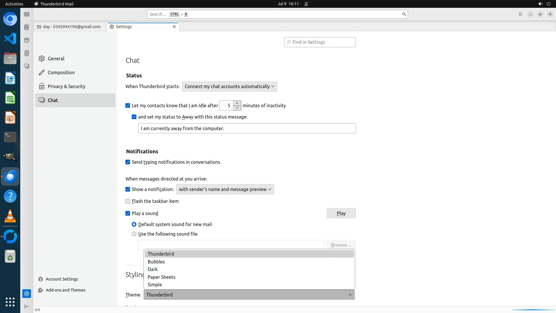The image size is (556, 313).
Task: Uncheck Send typing notifications in conversations
Action: pyautogui.click(x=128, y=162)
